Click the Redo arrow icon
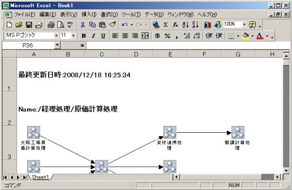 tap(139, 25)
